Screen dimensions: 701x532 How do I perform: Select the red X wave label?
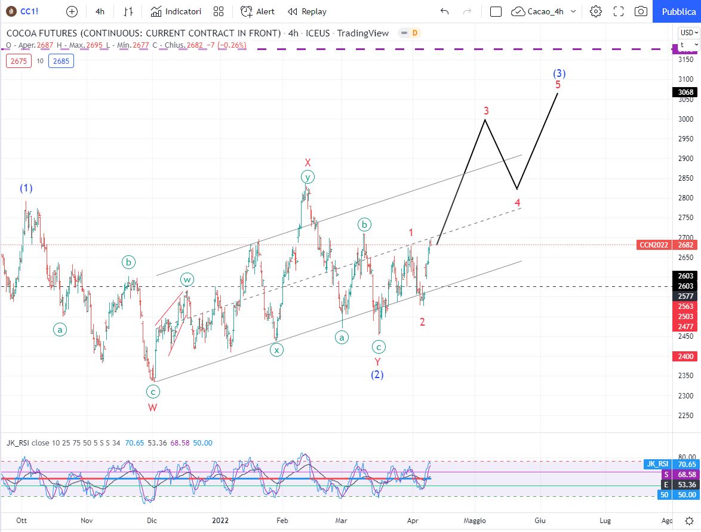coord(308,163)
